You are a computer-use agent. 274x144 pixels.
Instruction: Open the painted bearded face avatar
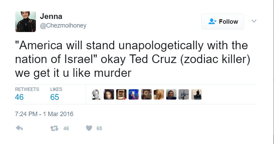(146, 94)
